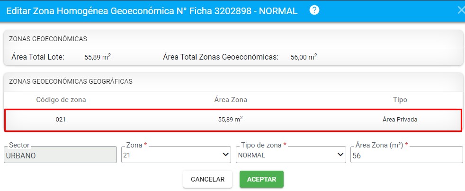
Task: Expand the Zona dropdown arrow
Action: tap(226, 155)
